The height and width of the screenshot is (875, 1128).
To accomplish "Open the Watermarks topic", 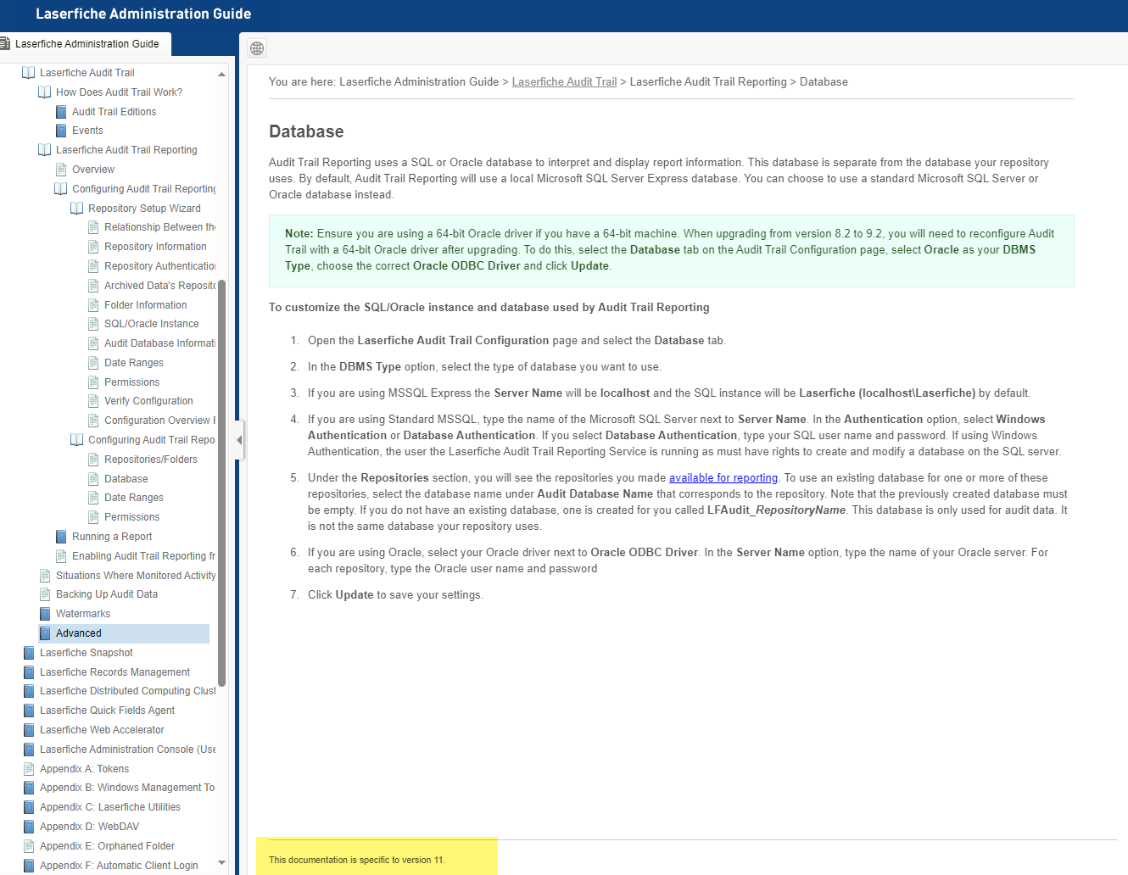I will (83, 614).
